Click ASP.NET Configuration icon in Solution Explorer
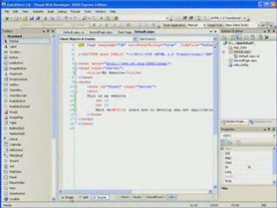 point(266,37)
